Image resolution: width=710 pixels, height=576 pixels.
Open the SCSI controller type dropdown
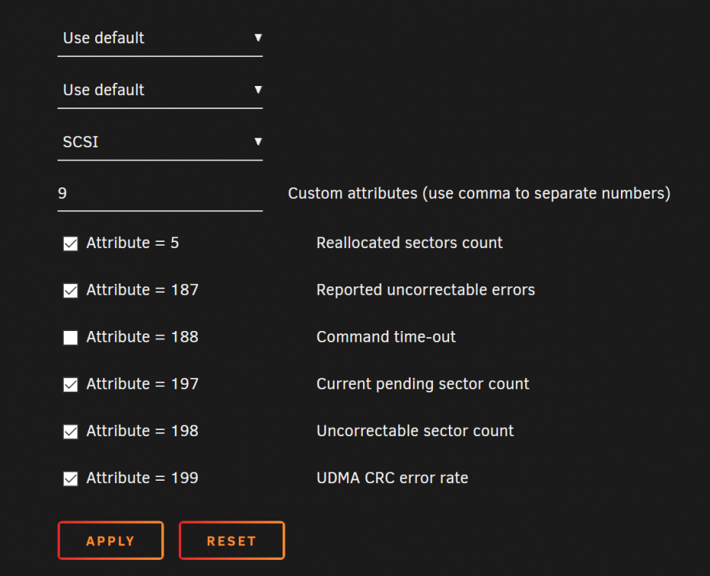(x=160, y=142)
